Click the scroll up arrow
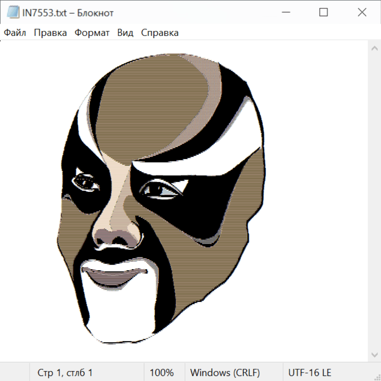381x381 pixels. pos(374,49)
